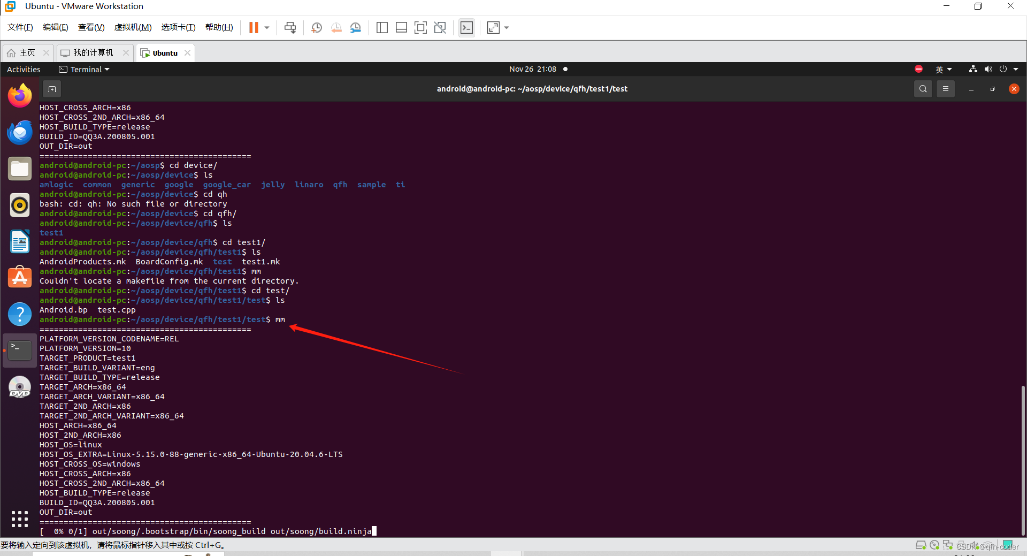Close the 我的计算机 tab
1027x556 pixels.
(126, 52)
